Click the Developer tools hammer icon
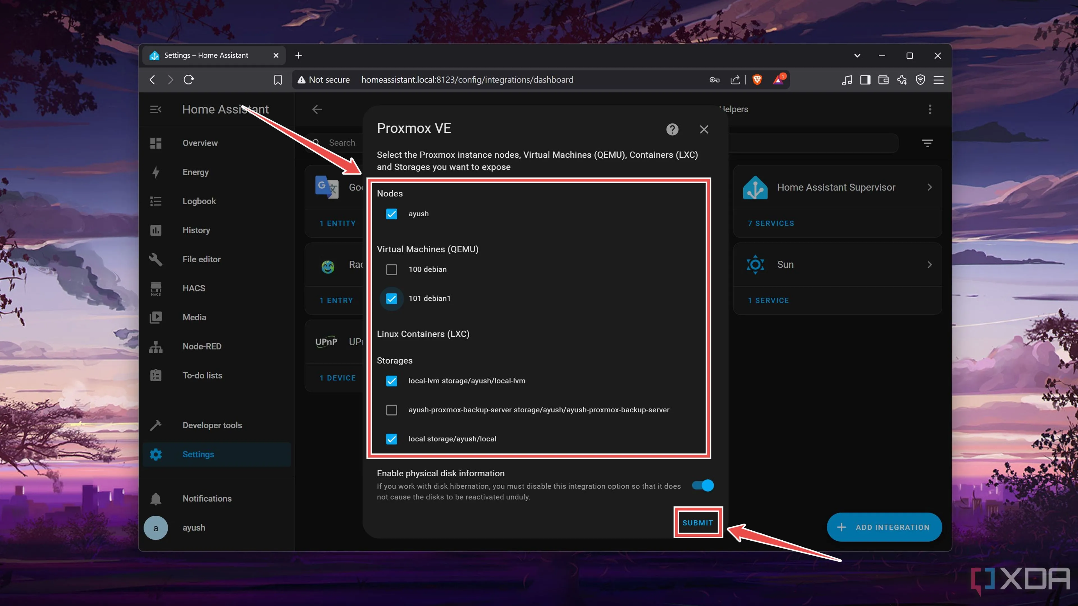The image size is (1078, 606). [x=156, y=425]
